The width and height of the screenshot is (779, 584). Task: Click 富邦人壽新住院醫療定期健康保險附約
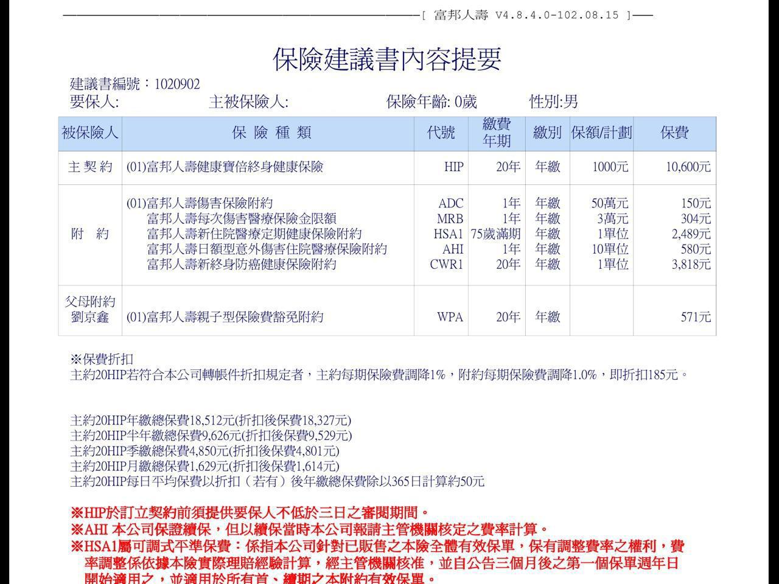(x=254, y=234)
